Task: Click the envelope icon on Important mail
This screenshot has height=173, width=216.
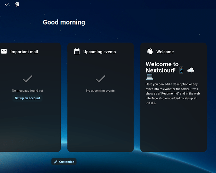Action: pyautogui.click(x=4, y=52)
